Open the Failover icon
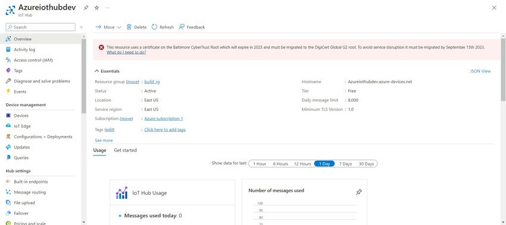This screenshot has height=225, width=506. point(8,213)
